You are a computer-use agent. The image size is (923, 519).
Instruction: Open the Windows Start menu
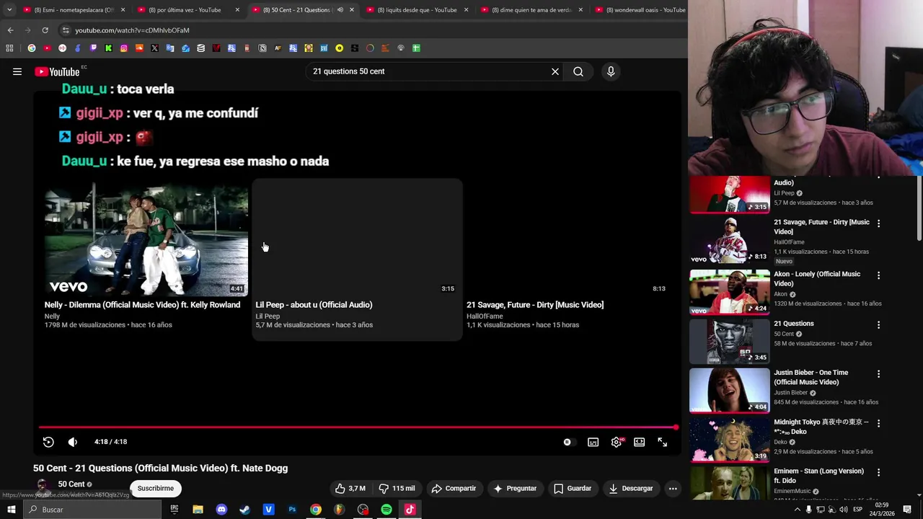(x=11, y=510)
